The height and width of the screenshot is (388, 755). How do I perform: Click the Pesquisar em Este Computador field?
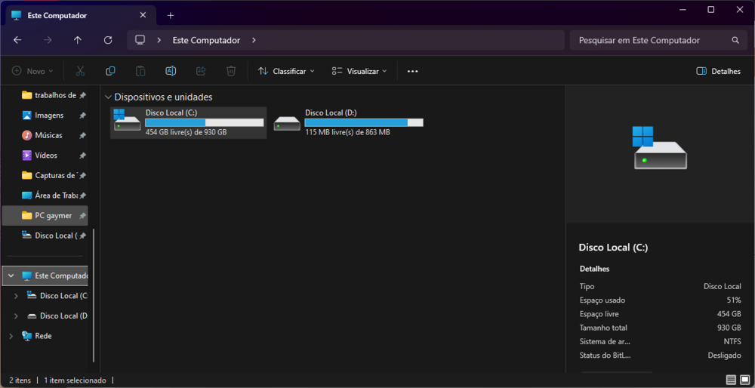649,40
